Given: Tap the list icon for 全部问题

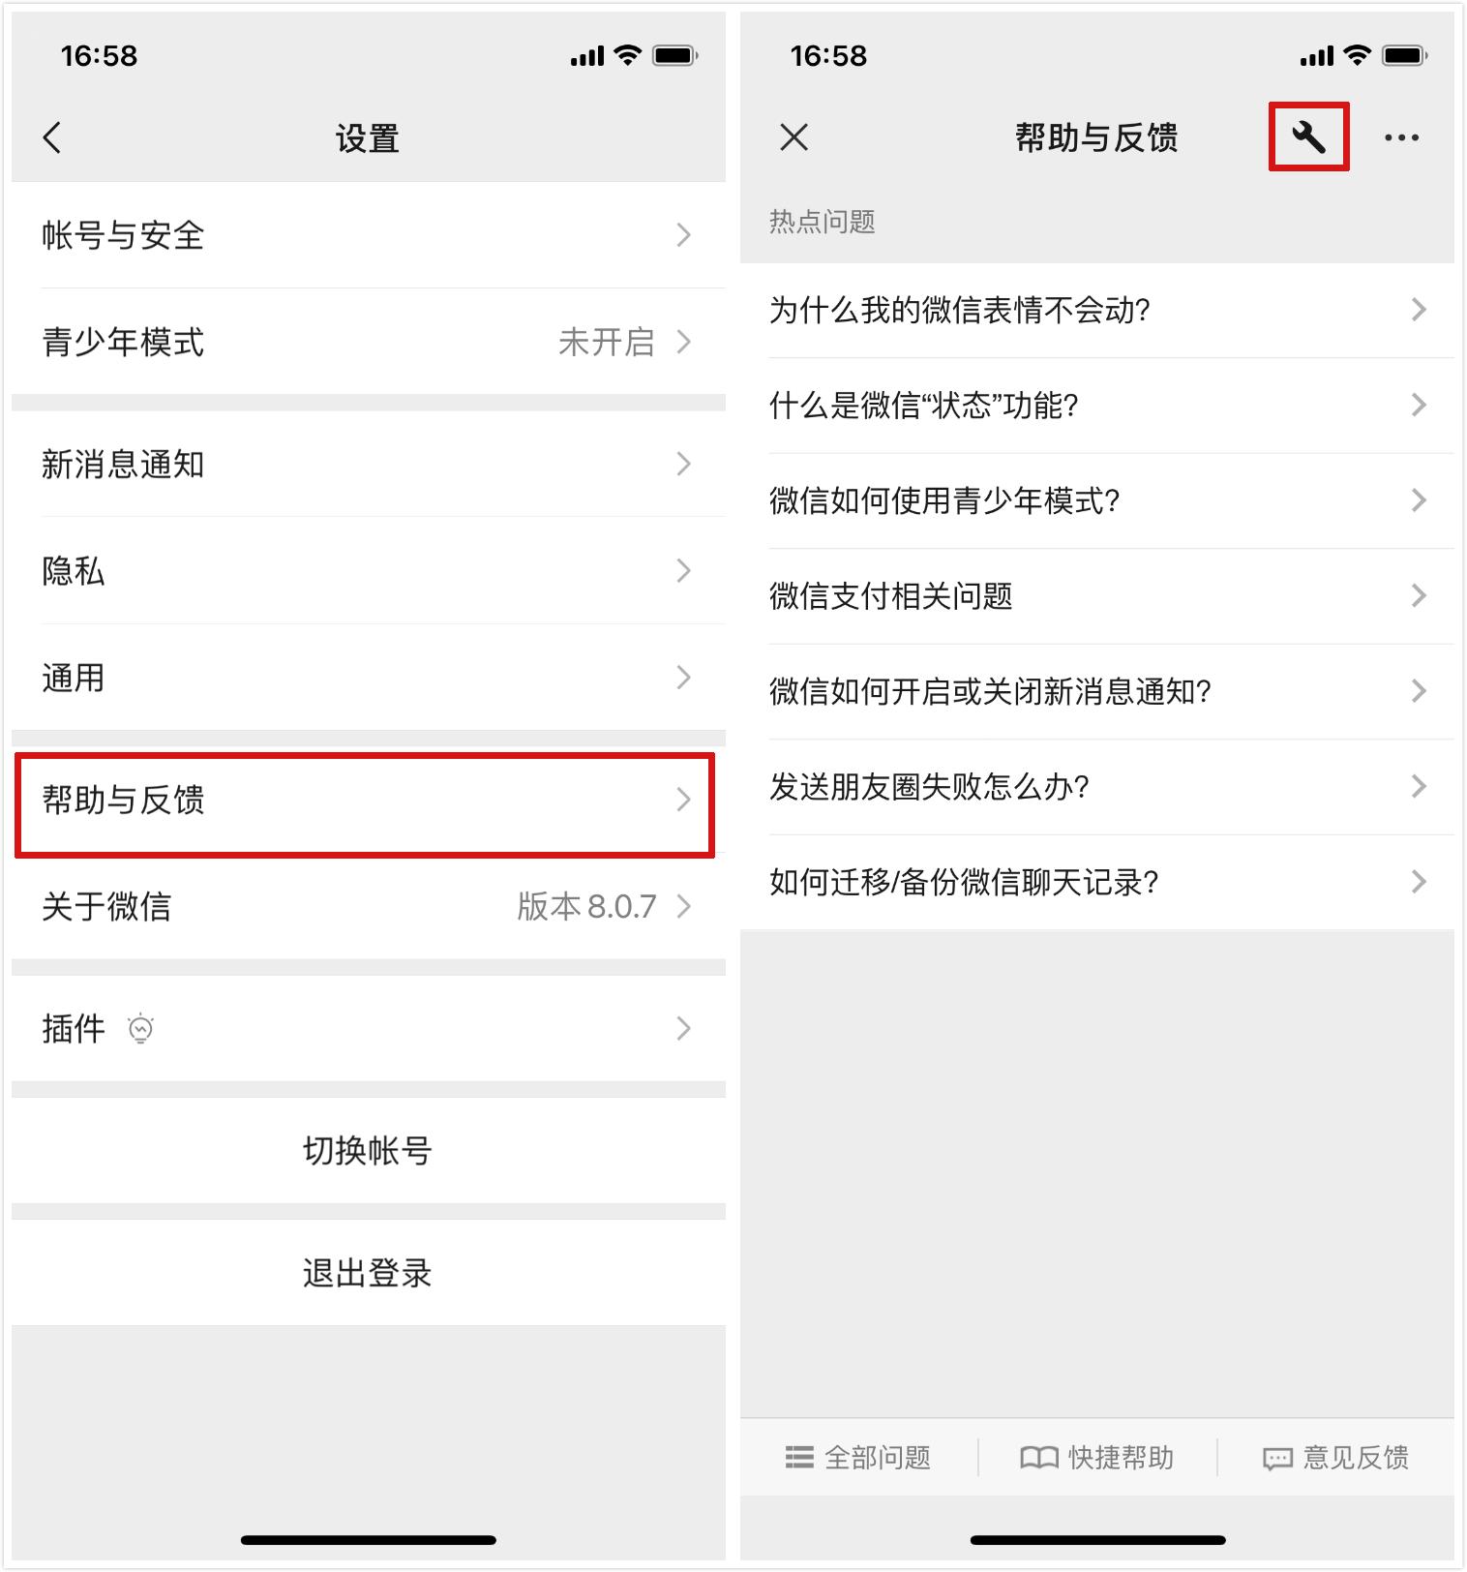Looking at the screenshot, I should pos(799,1457).
